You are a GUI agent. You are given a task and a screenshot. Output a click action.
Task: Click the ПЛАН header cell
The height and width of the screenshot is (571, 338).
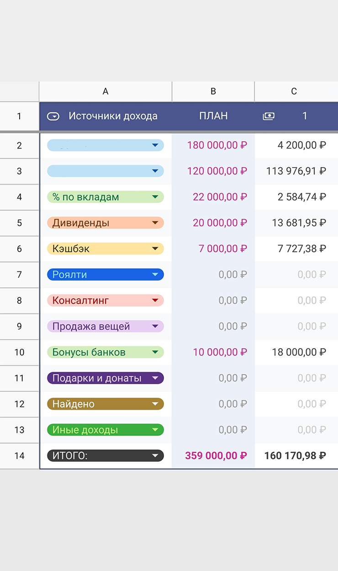click(x=213, y=116)
